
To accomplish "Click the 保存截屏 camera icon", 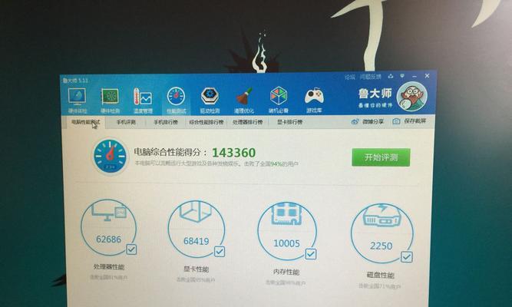I will click(x=396, y=121).
